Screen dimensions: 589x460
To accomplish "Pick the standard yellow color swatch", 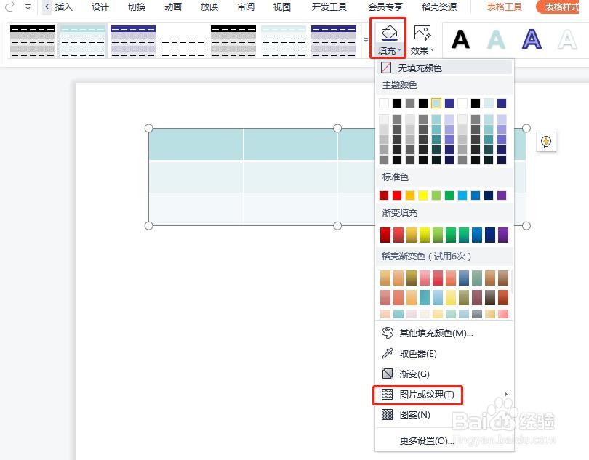I will [423, 195].
